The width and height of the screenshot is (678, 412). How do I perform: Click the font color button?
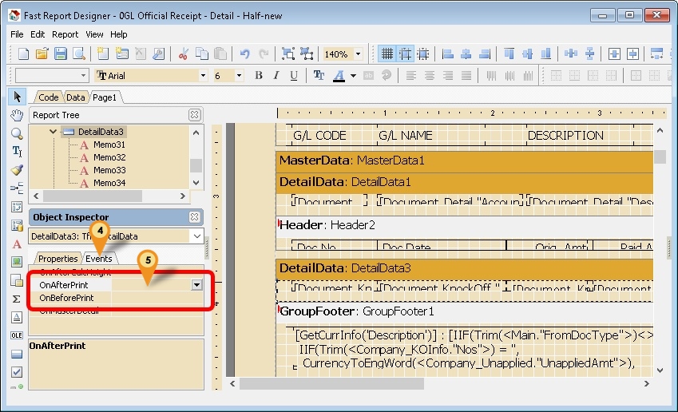(x=339, y=75)
